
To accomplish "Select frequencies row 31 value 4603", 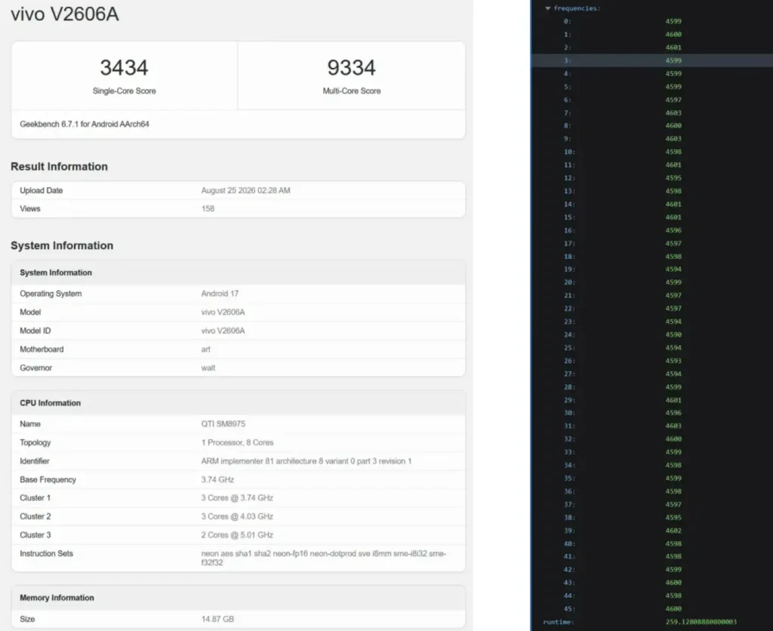I will click(673, 426).
